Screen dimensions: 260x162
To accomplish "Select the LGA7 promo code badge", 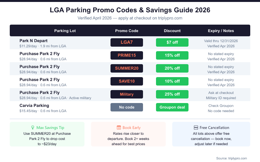I will [127, 42].
